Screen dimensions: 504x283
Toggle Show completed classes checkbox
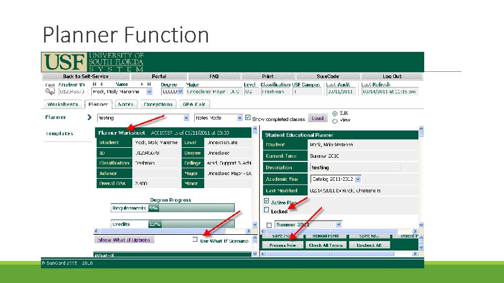pyautogui.click(x=248, y=117)
